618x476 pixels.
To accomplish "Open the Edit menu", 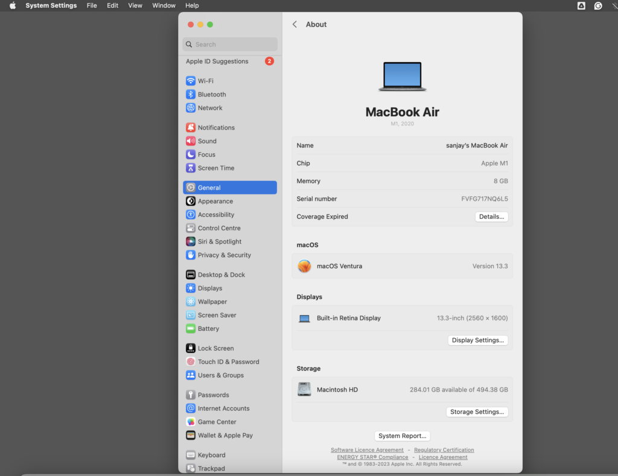I will click(x=112, y=5).
